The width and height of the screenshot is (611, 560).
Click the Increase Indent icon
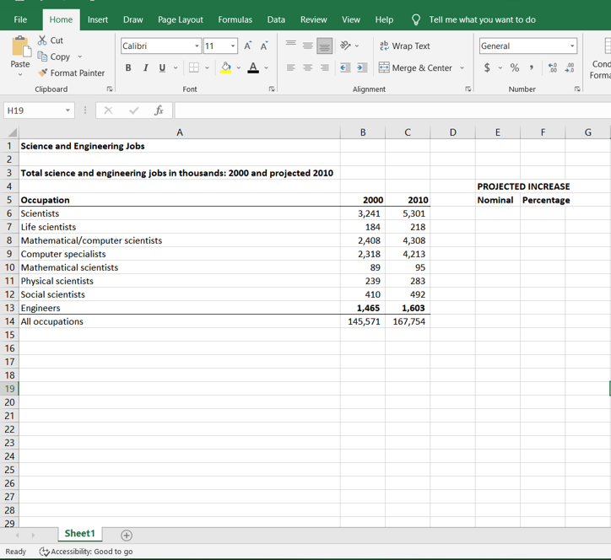tap(362, 68)
